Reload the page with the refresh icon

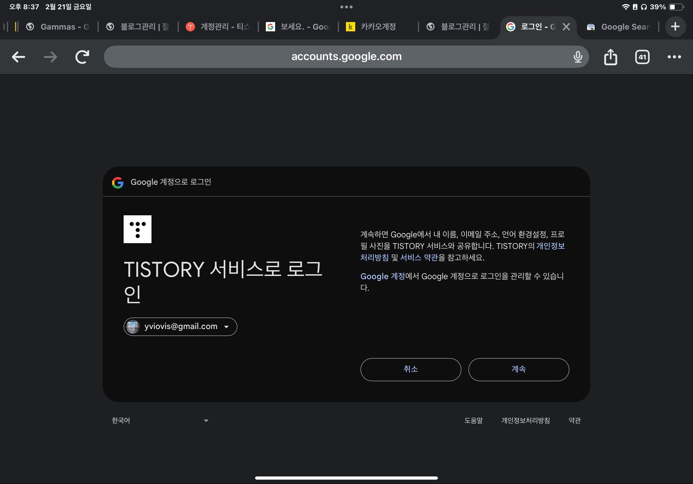point(82,57)
